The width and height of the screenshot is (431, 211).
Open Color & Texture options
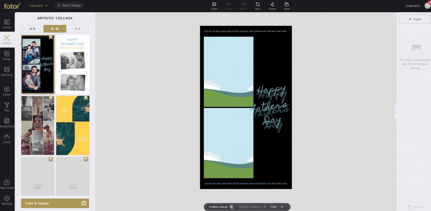pyautogui.click(x=55, y=203)
